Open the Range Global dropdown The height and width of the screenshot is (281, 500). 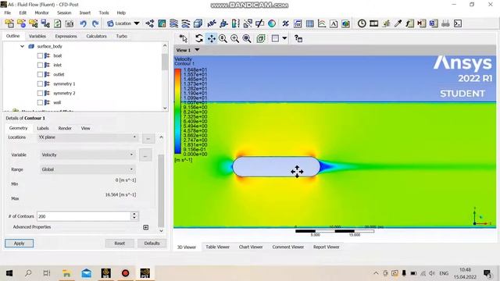tap(87, 169)
